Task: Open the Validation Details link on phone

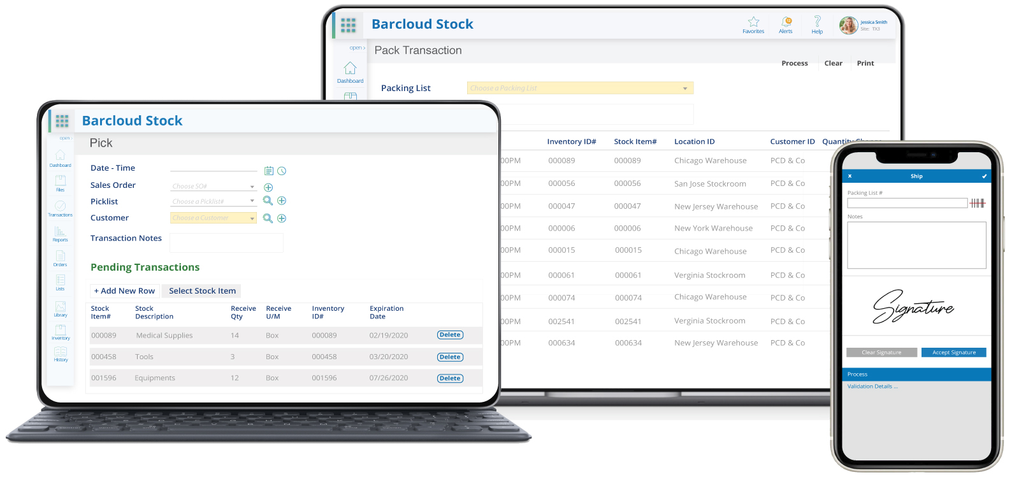Action: (872, 387)
